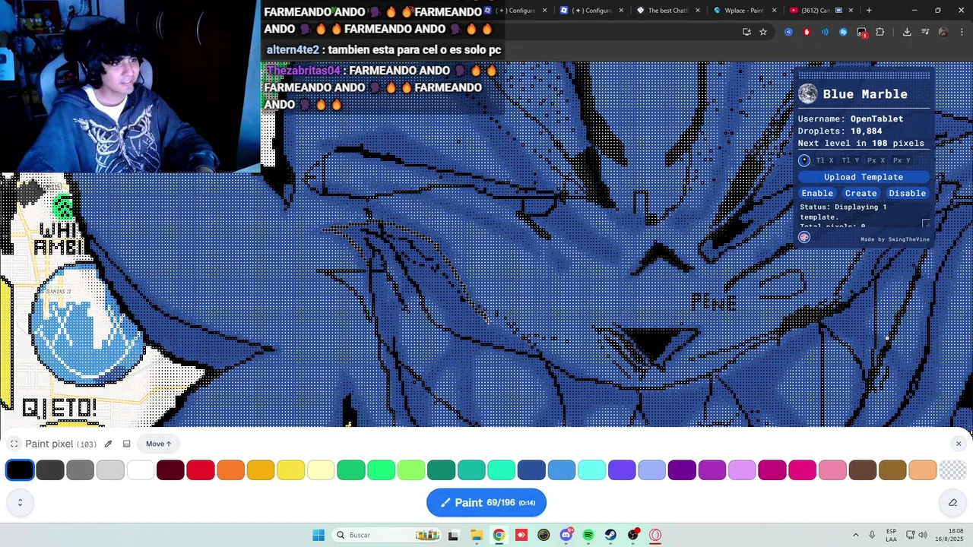Expand the color palette with the up-down chevron

20,502
